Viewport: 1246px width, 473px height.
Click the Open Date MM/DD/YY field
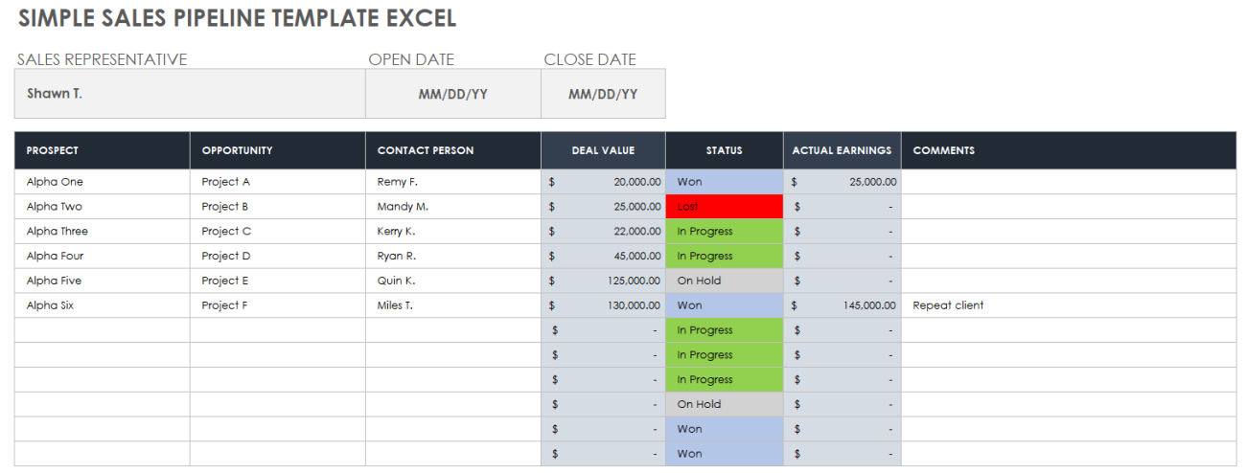point(452,94)
